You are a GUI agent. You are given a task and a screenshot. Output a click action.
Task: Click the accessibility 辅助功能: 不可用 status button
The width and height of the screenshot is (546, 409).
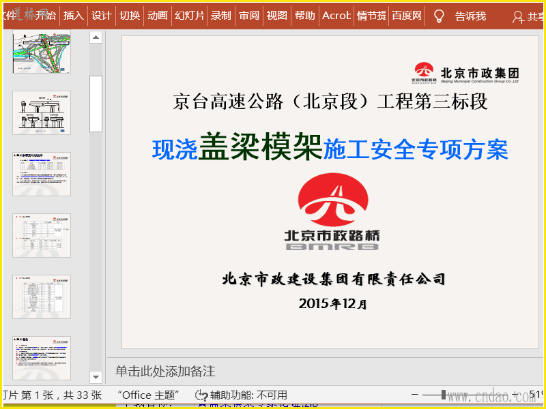click(x=248, y=395)
